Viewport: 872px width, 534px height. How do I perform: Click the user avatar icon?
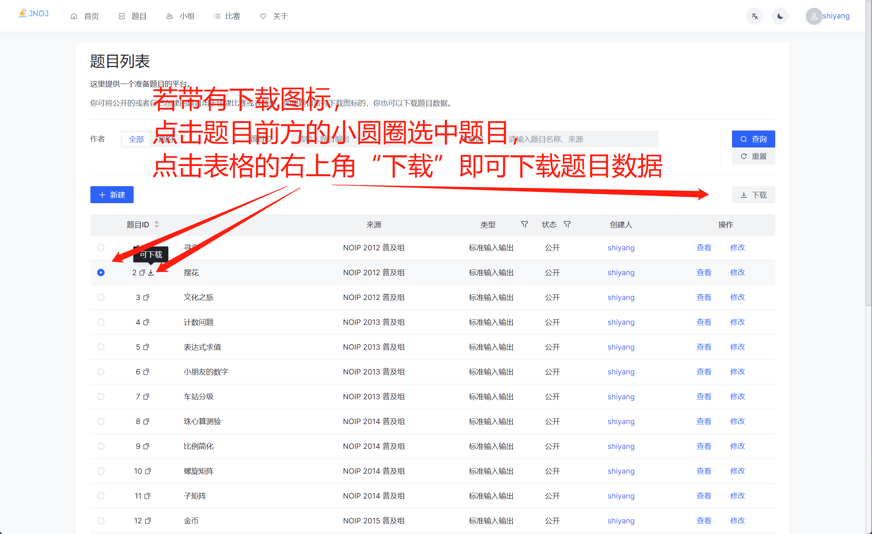814,16
